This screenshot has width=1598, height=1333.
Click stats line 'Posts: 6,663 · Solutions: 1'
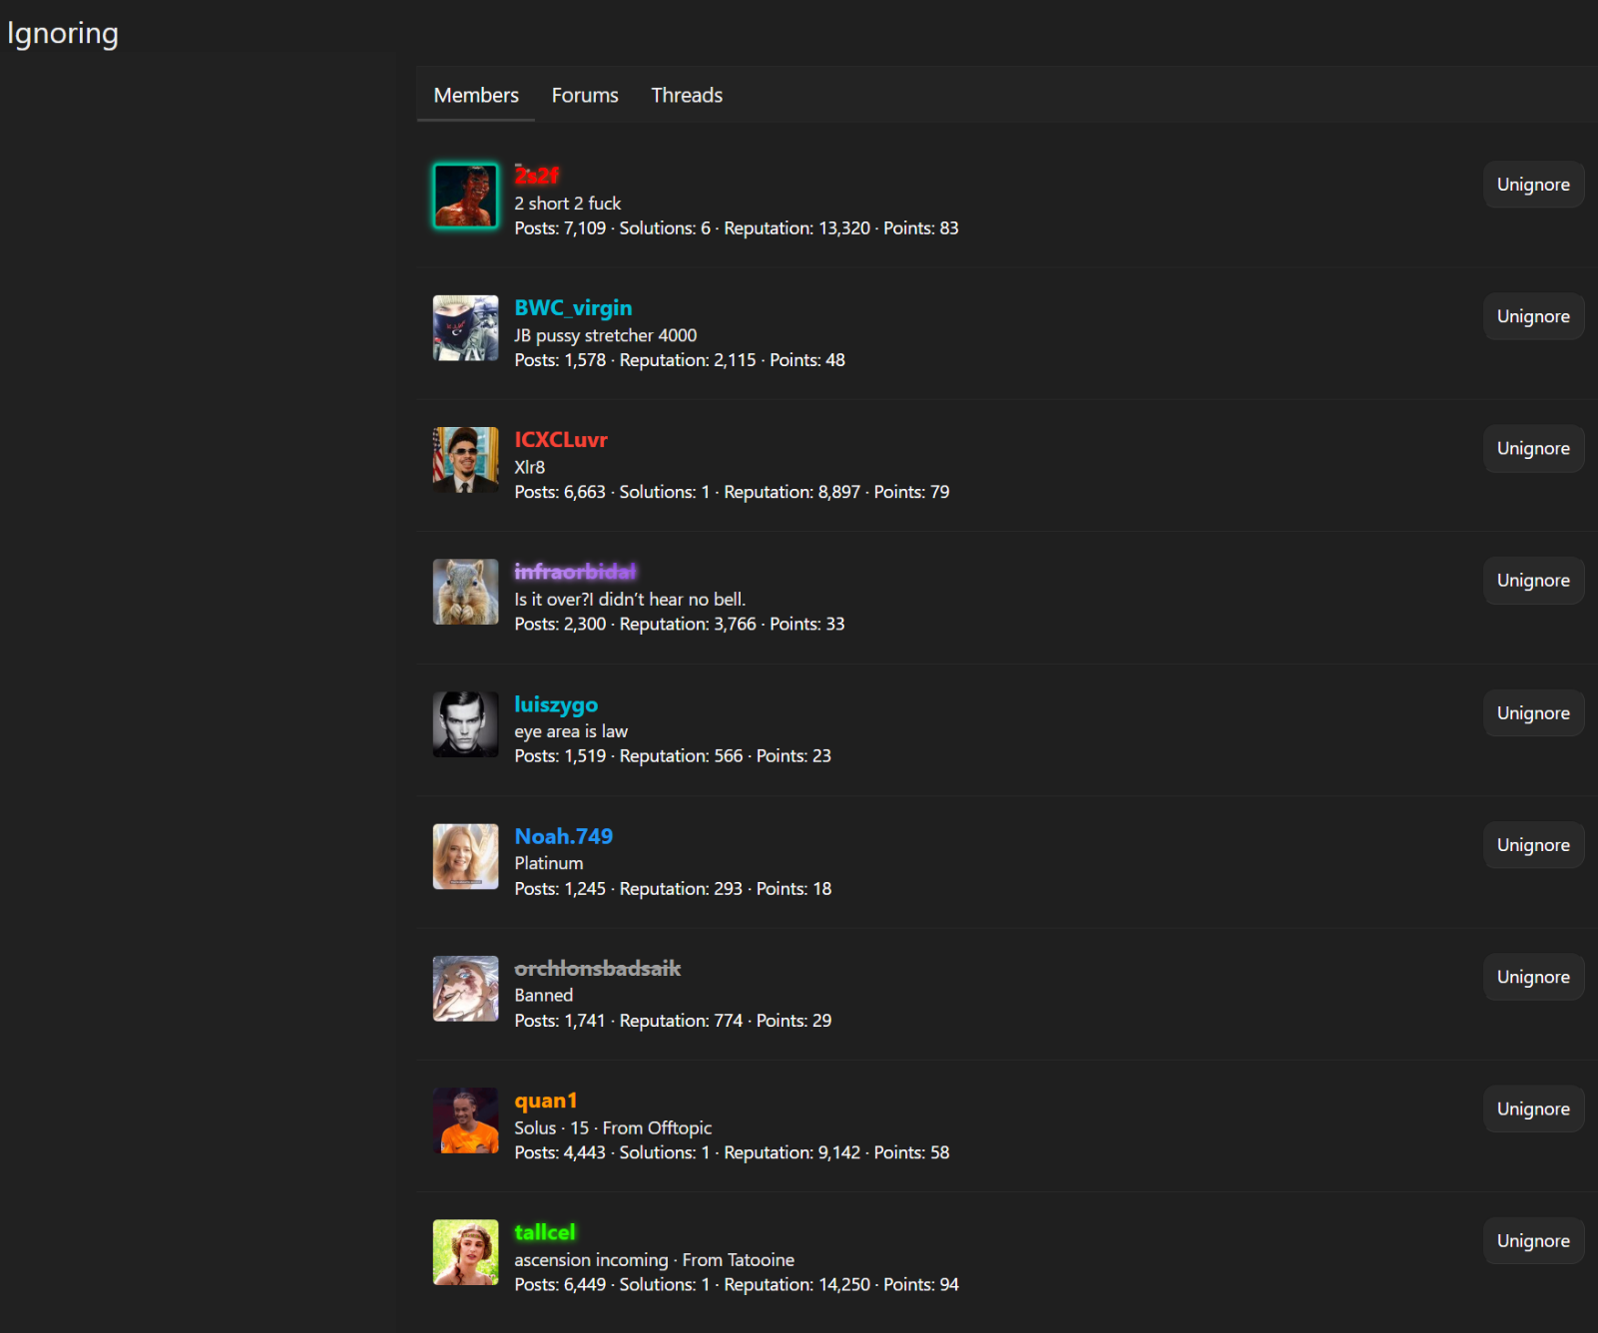[x=732, y=492]
